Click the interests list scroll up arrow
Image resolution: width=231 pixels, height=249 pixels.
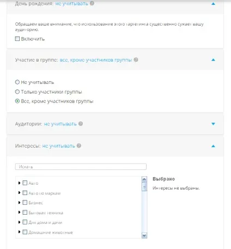(x=144, y=179)
